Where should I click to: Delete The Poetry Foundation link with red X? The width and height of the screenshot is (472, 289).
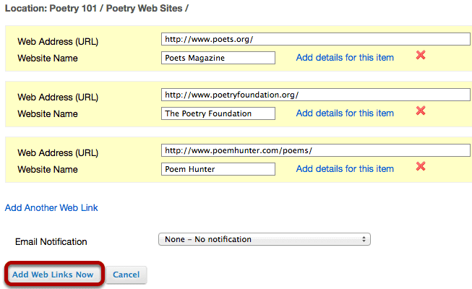(x=421, y=111)
